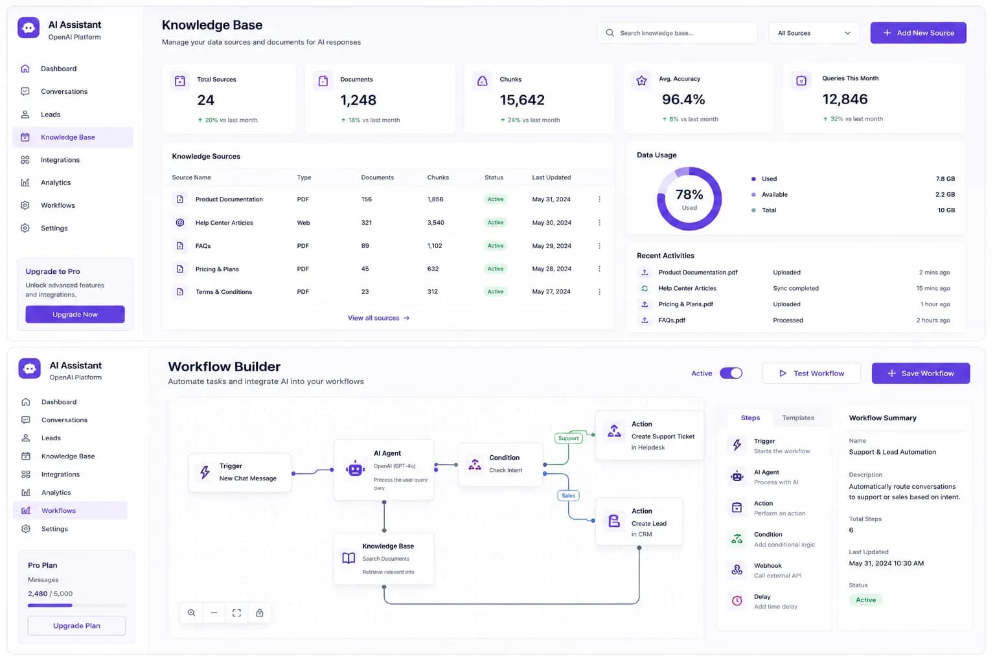Image resolution: width=995 pixels, height=663 pixels.
Task: Click the Condition step icon in Steps list
Action: 737,539
